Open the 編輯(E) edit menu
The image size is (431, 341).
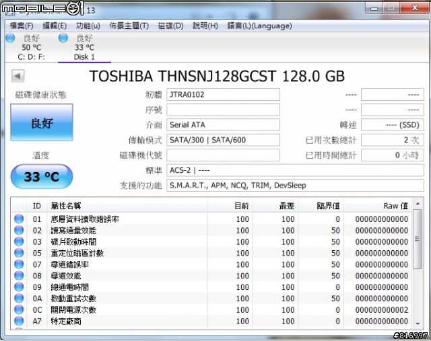point(55,26)
